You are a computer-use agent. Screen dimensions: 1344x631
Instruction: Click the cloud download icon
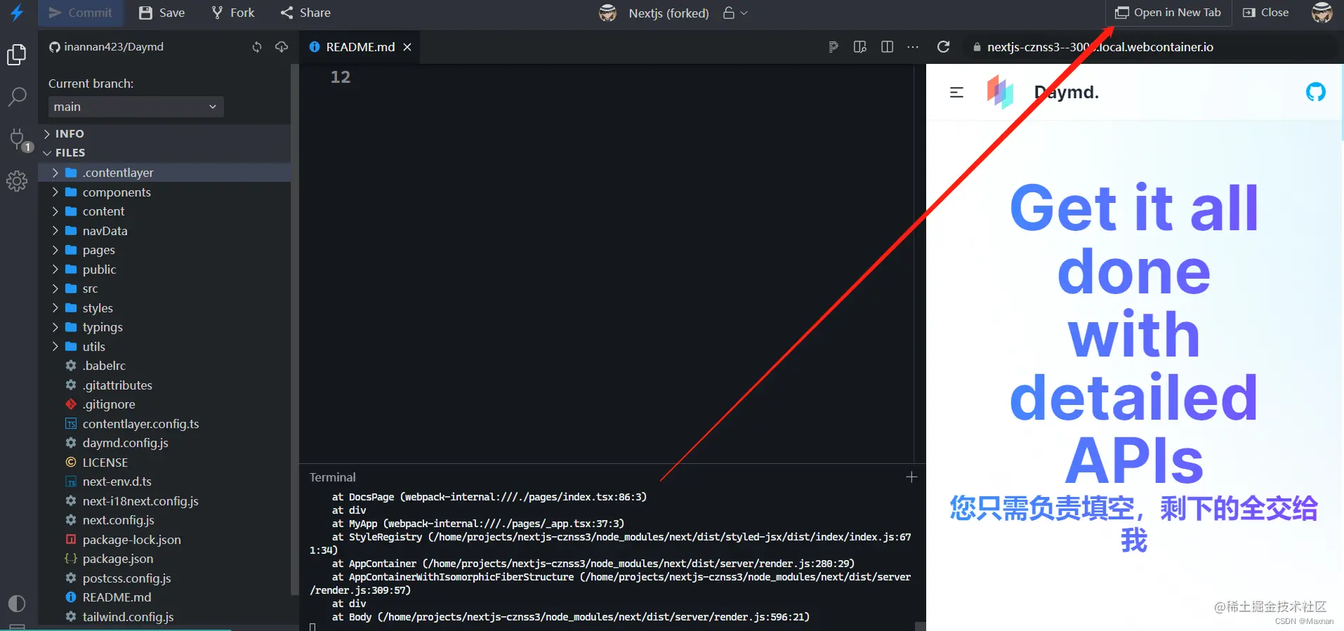(x=282, y=47)
